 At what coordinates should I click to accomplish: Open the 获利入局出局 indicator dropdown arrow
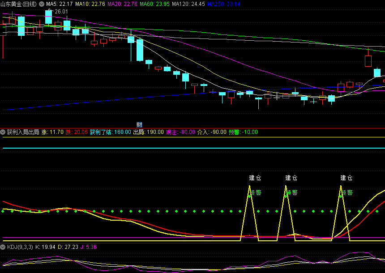3,132
